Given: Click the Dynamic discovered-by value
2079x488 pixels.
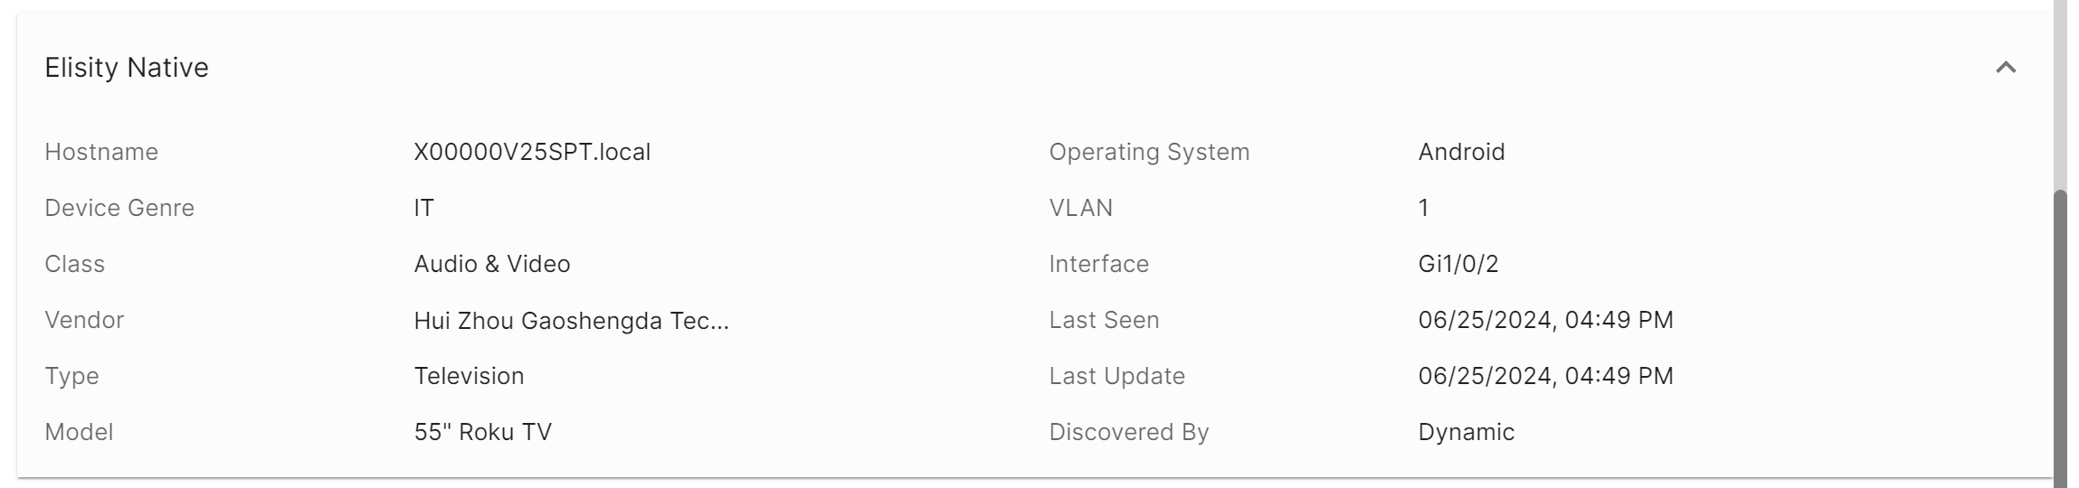Looking at the screenshot, I should coord(1466,432).
